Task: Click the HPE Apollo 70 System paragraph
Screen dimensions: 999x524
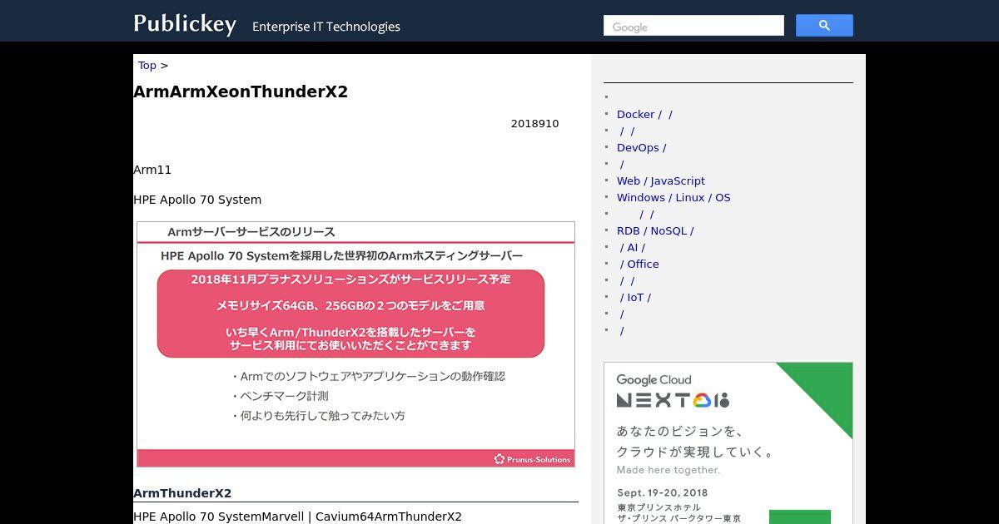Action: [197, 200]
